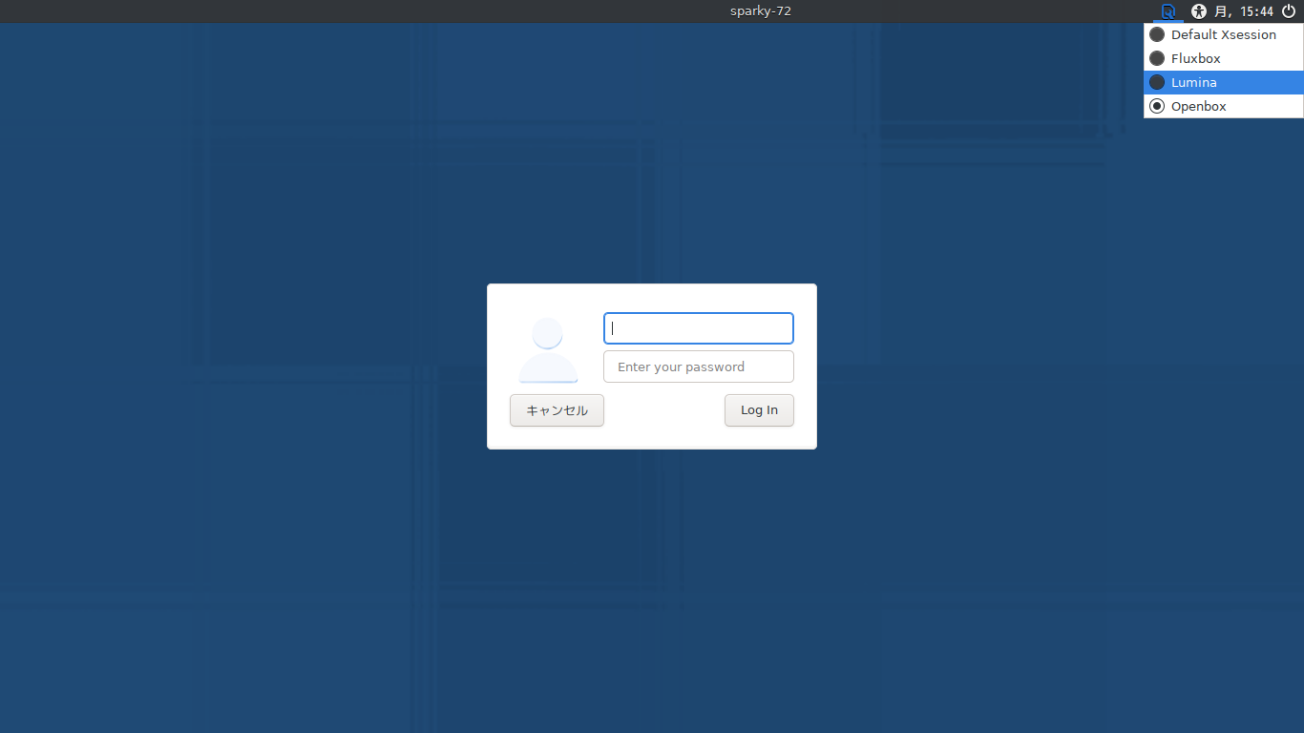Click the user avatar silhouette
Screen dimensions: 1304x733
548,349
